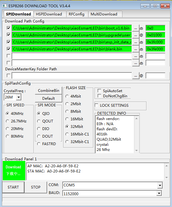Click the green Download status indicator
Viewport: 172px width, 207px height.
tap(14, 171)
